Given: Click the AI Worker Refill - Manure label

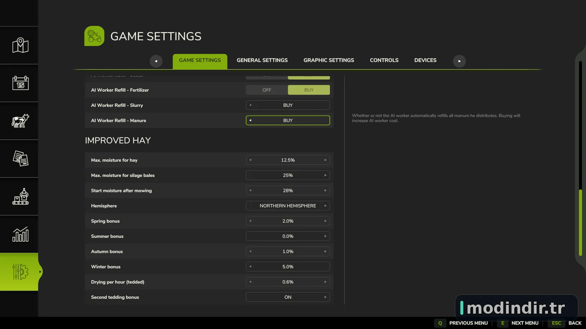Looking at the screenshot, I should point(118,120).
